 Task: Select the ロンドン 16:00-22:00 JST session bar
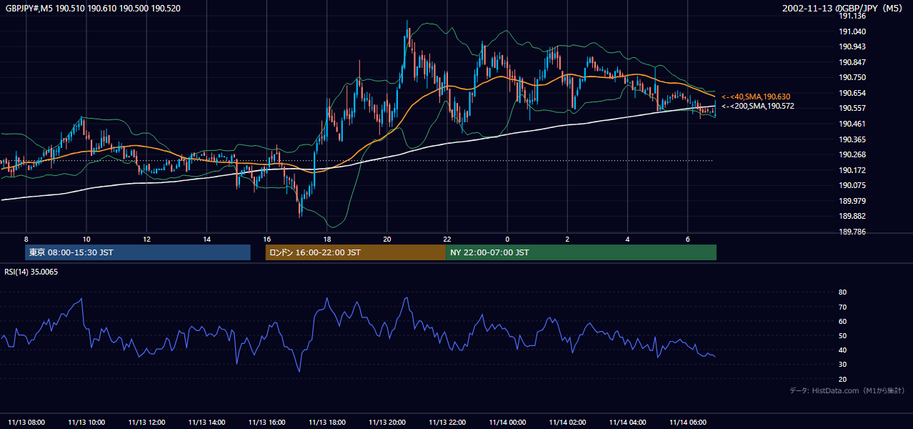(355, 252)
